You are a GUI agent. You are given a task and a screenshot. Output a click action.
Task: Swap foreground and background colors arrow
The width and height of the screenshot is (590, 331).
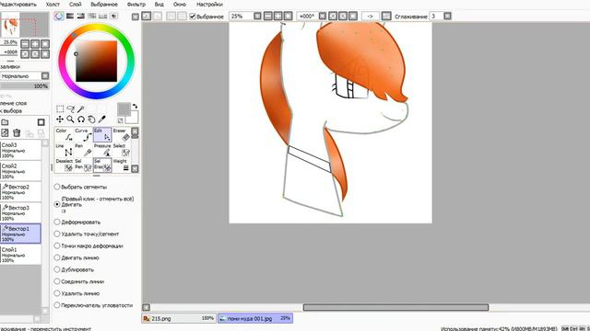[136, 107]
